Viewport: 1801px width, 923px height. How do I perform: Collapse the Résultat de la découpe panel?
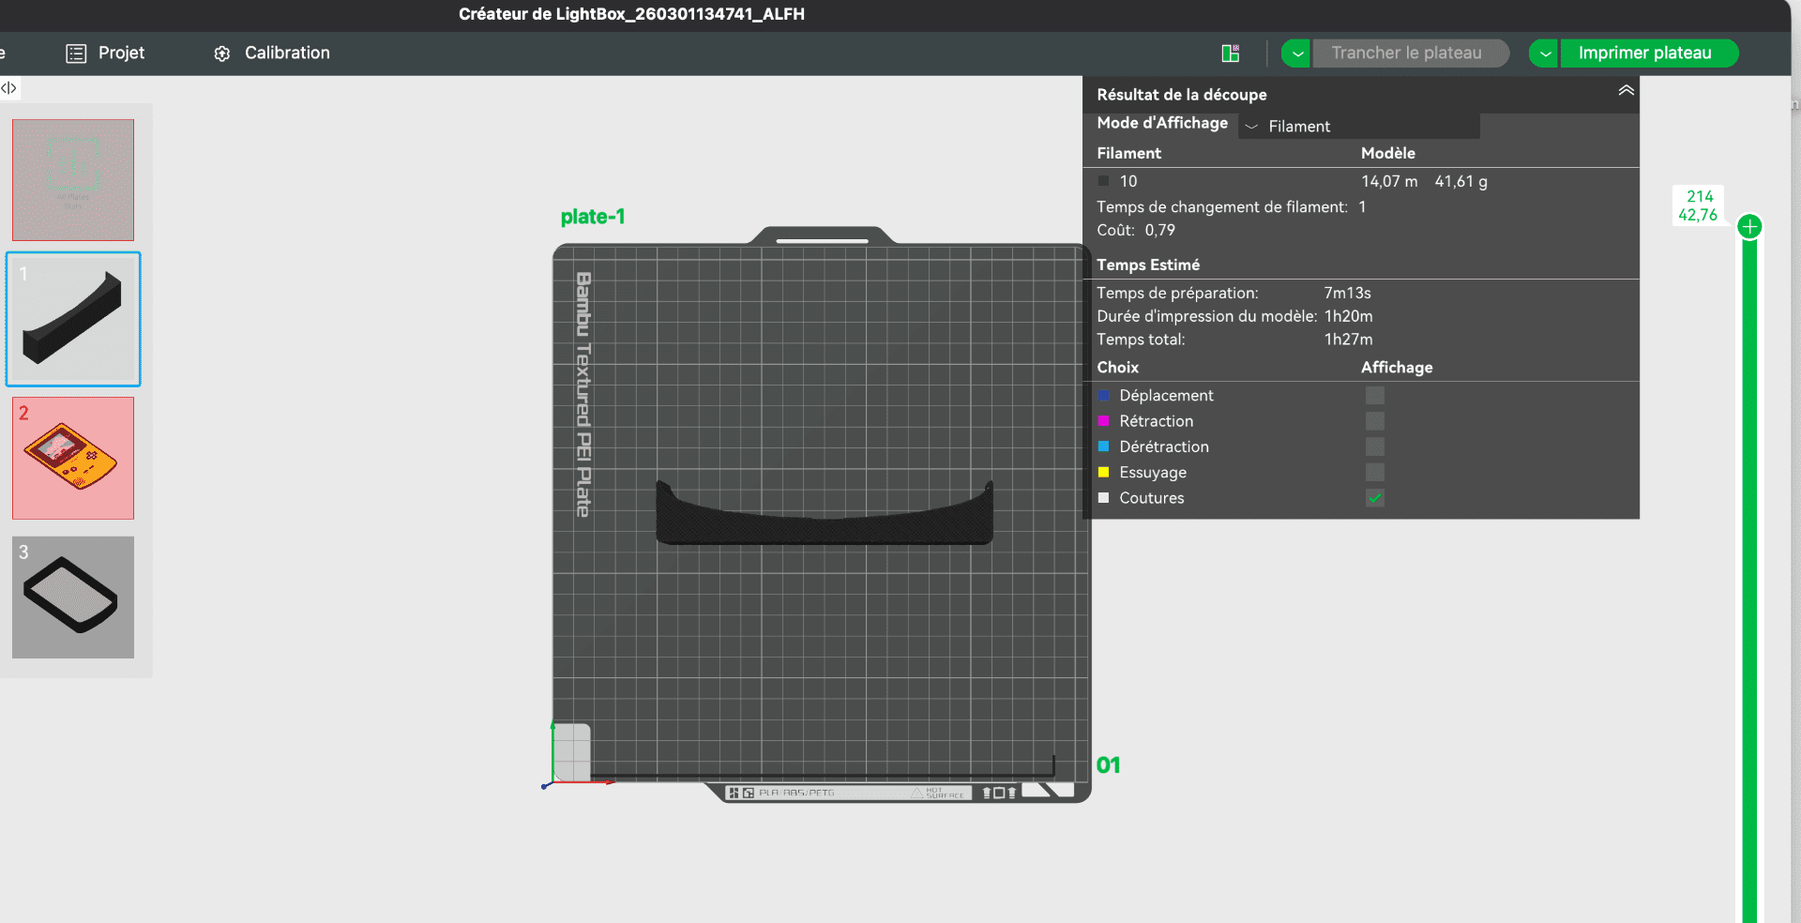pyautogui.click(x=1626, y=91)
